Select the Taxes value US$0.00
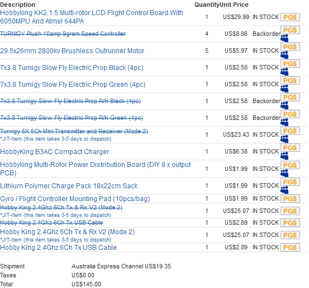309x288 pixels. click(x=83, y=275)
